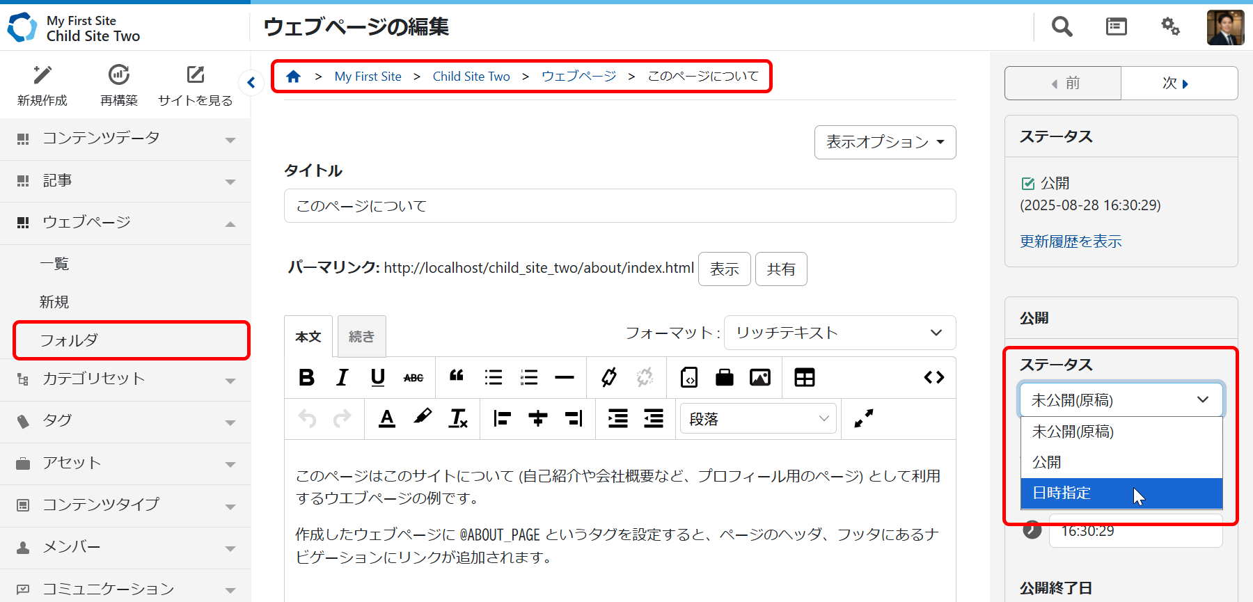
Task: Expand editor to fullscreen mode
Action: [x=863, y=418]
